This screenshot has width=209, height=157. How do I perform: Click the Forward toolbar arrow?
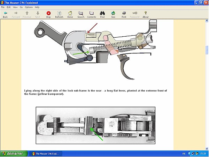(x=16, y=15)
